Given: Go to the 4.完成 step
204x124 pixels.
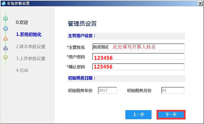Looking at the screenshot, I should pyautogui.click(x=22, y=70).
